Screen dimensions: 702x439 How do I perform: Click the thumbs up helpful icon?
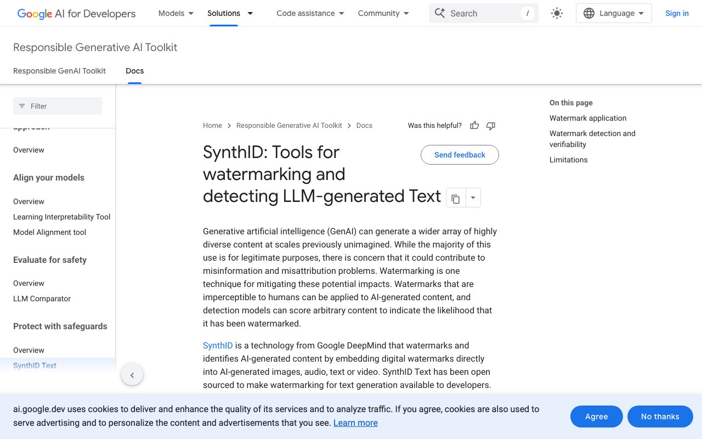click(474, 126)
